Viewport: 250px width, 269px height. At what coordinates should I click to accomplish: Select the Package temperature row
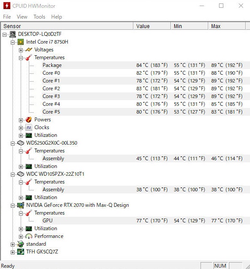146,65
